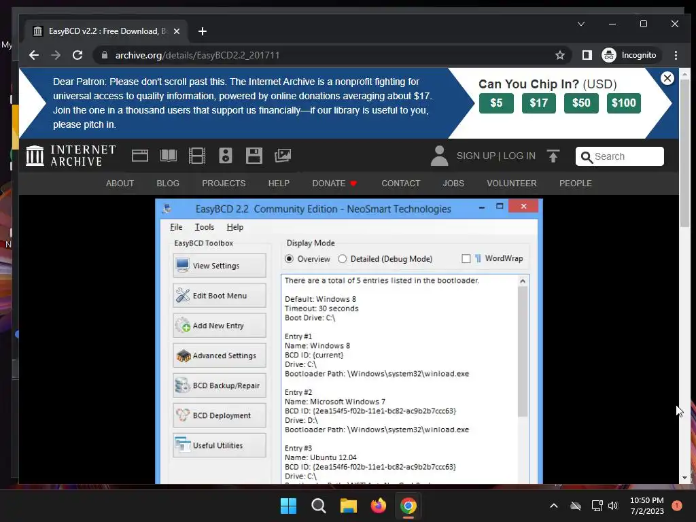Open CONTACT in Archive navigation

tap(401, 184)
